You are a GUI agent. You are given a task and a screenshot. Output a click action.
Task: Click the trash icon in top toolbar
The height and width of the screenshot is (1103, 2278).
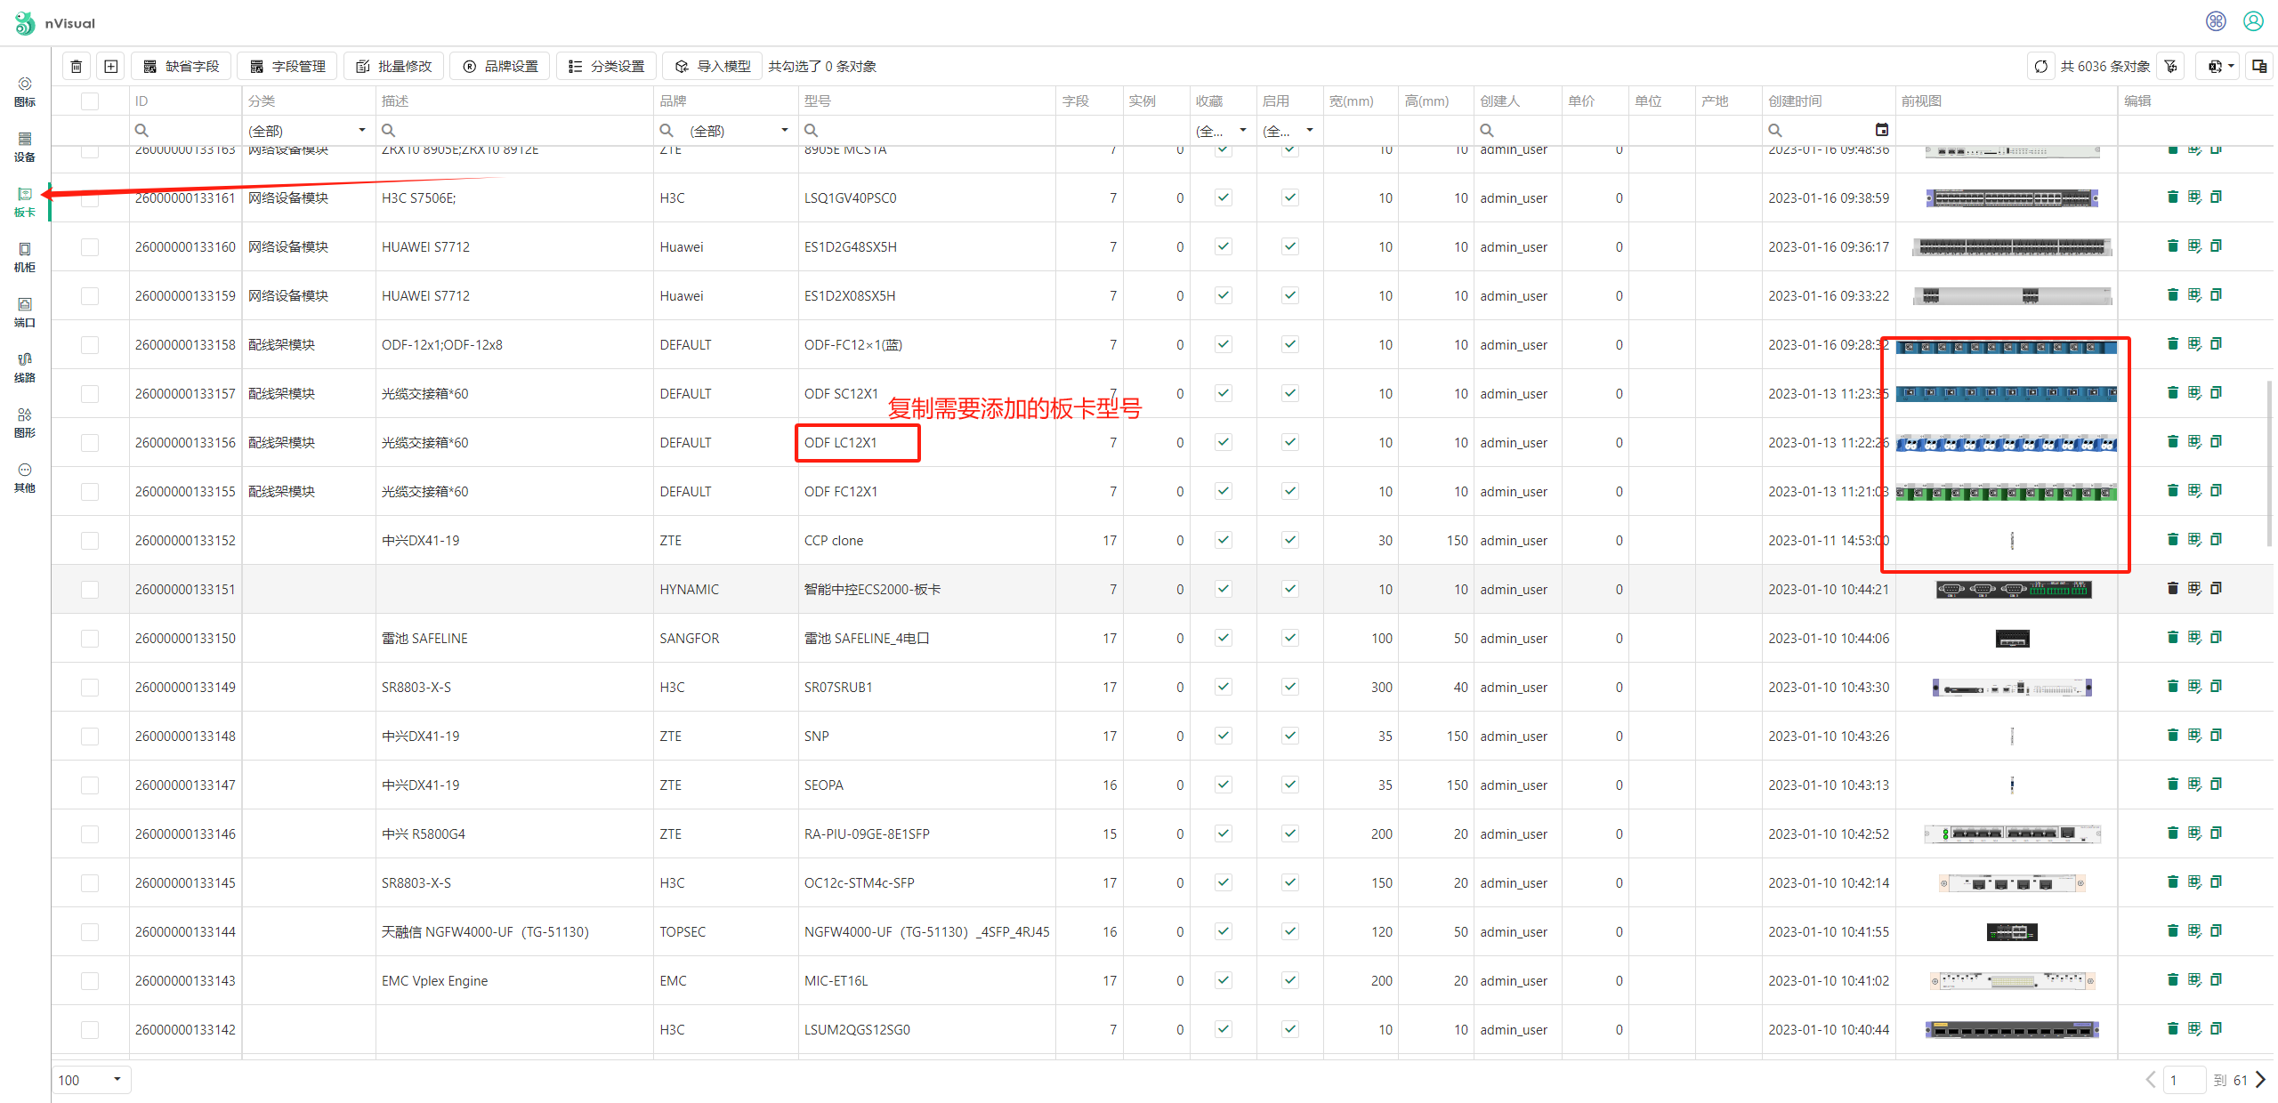point(77,67)
